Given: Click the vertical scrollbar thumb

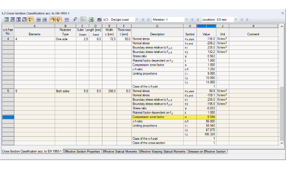Looking at the screenshot, I should coord(282,114).
